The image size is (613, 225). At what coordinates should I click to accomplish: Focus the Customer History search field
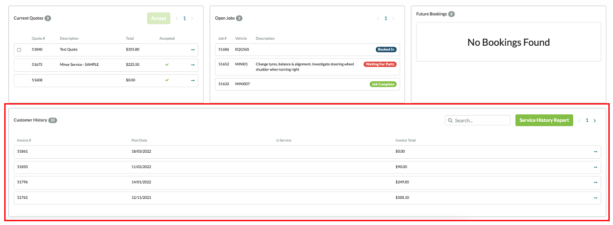[x=477, y=120]
